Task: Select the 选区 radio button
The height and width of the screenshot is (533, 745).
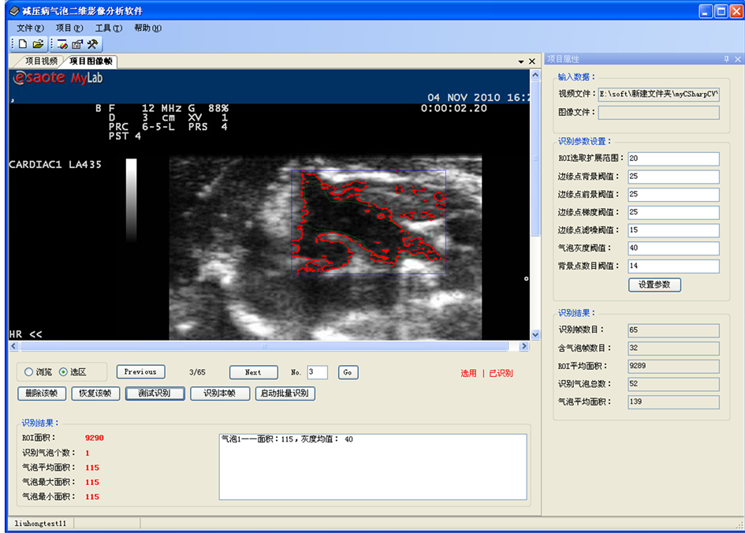Action: (64, 372)
